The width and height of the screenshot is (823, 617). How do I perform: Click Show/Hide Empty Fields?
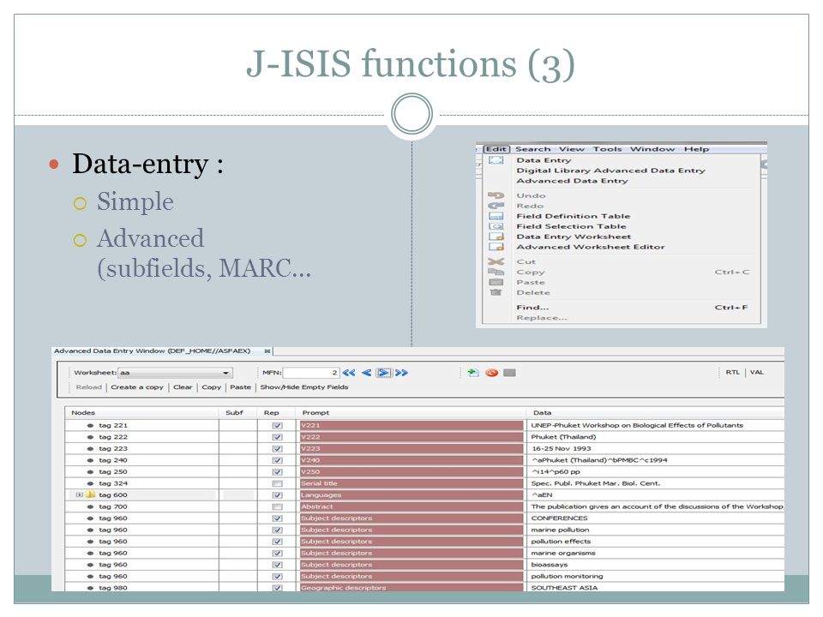point(303,387)
